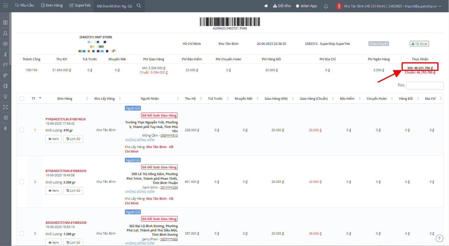Click phone number 091****269

169,187
